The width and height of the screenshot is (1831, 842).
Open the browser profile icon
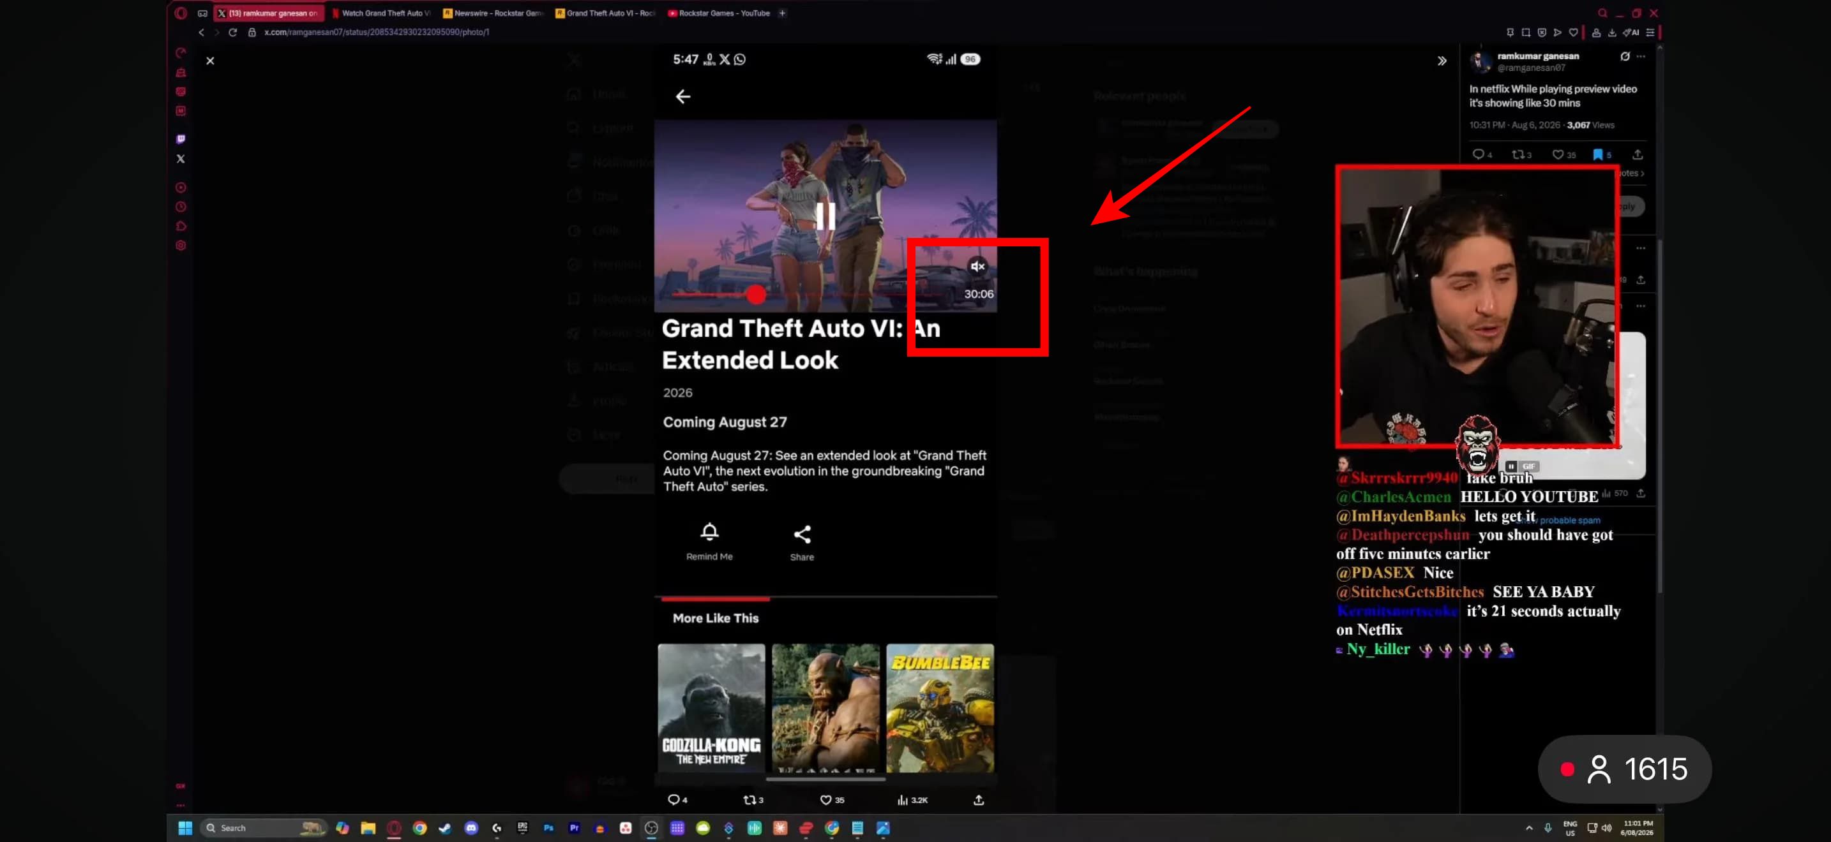(x=1595, y=32)
